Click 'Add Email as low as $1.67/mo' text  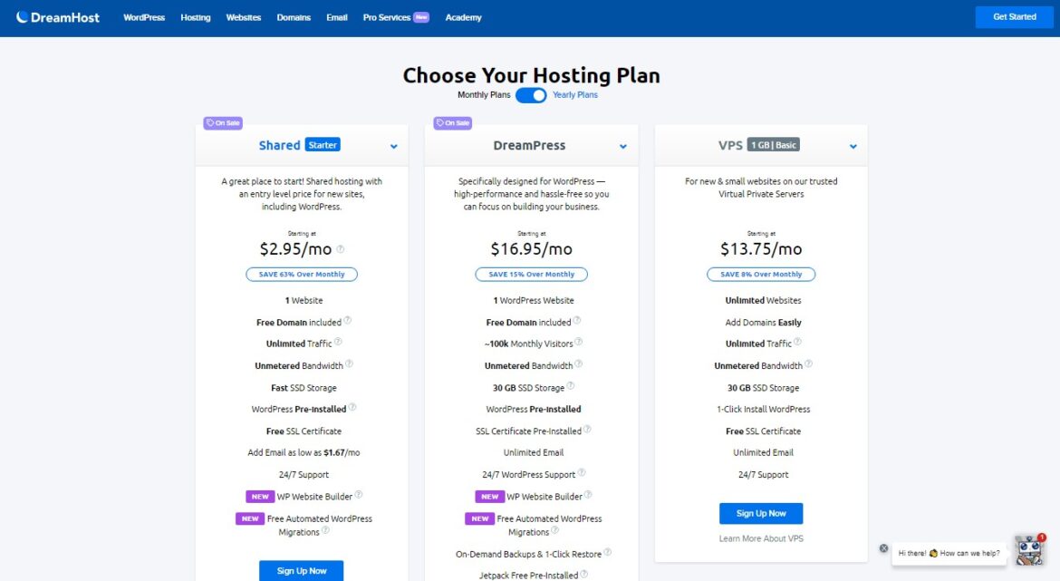[x=304, y=452]
